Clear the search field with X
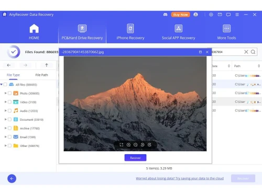 point(246,52)
